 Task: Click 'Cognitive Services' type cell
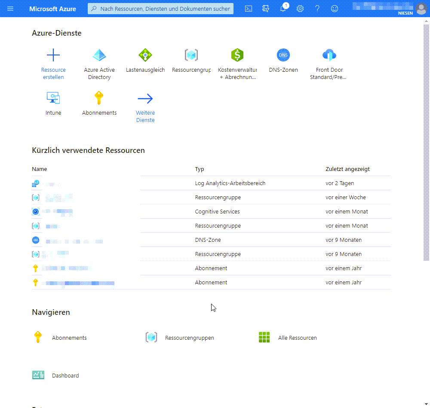click(217, 212)
